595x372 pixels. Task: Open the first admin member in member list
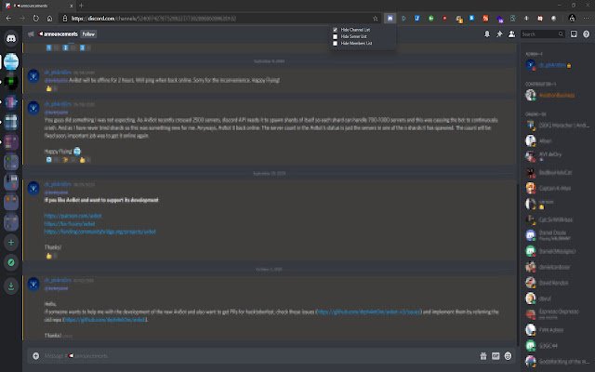(556, 65)
